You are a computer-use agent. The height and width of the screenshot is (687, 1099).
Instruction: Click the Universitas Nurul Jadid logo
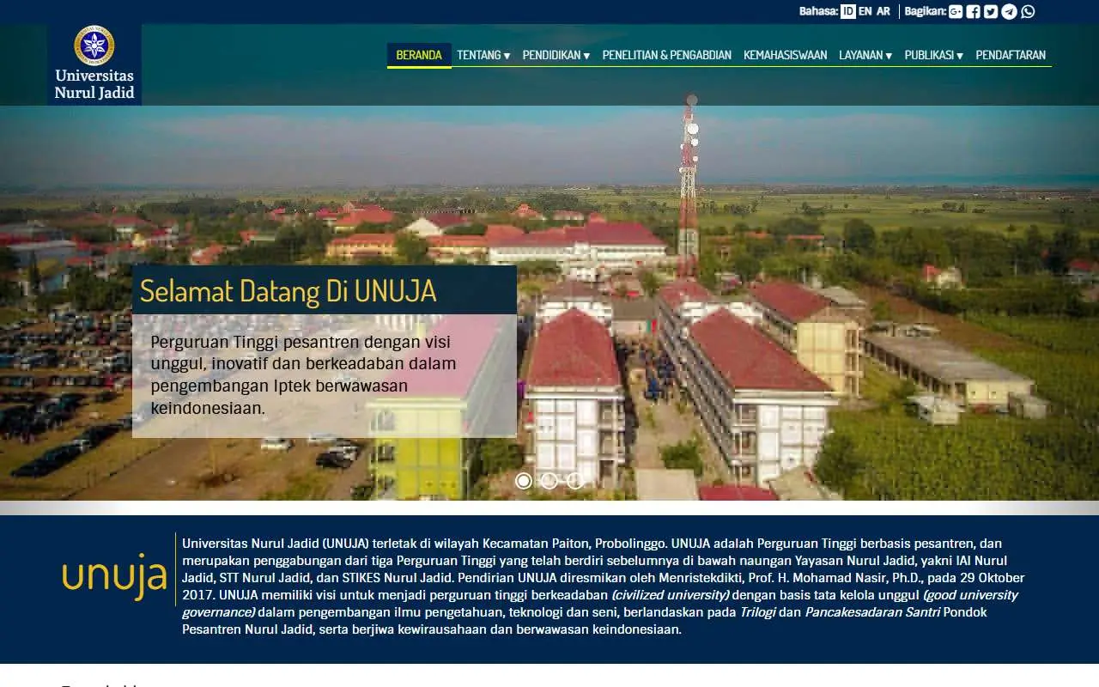tap(94, 64)
